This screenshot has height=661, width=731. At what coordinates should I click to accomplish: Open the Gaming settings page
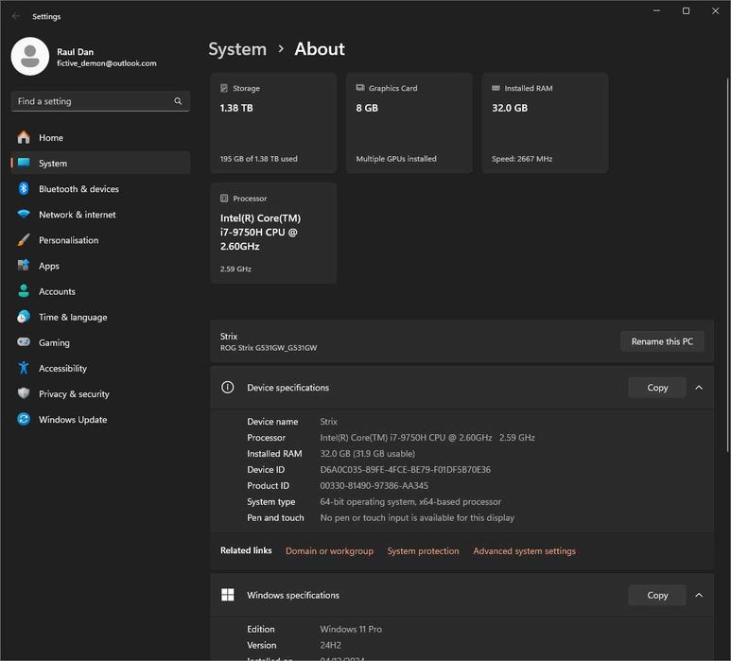point(100,342)
